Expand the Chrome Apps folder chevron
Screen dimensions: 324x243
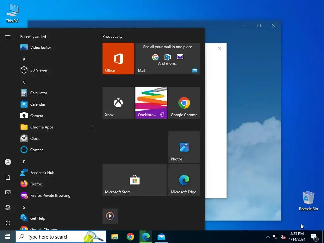pyautogui.click(x=93, y=127)
